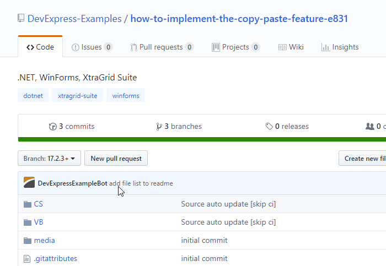This screenshot has height=266, width=386.
Task: Open the Wiki tab
Action: [291, 47]
